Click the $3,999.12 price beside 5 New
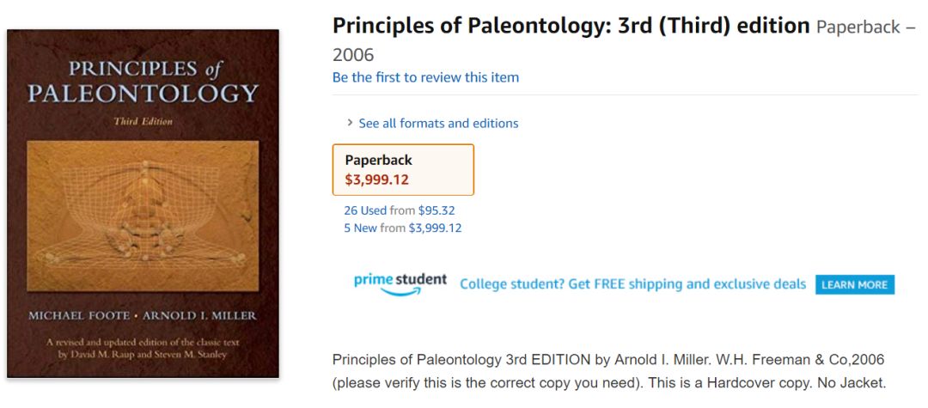This screenshot has height=408, width=928. [x=435, y=228]
